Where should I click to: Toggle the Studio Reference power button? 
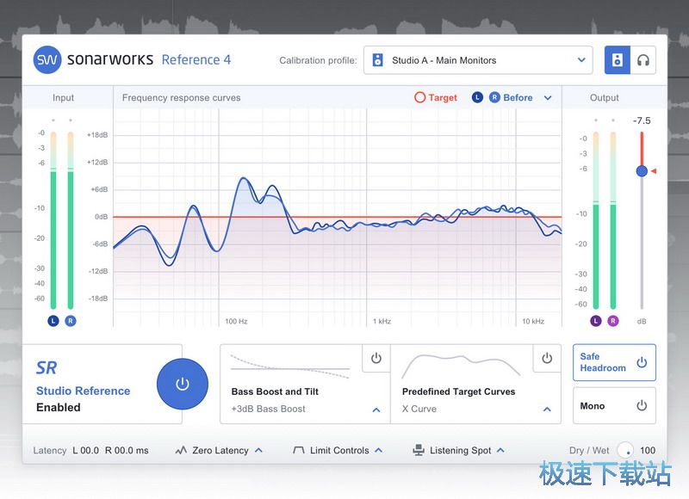[x=182, y=384]
